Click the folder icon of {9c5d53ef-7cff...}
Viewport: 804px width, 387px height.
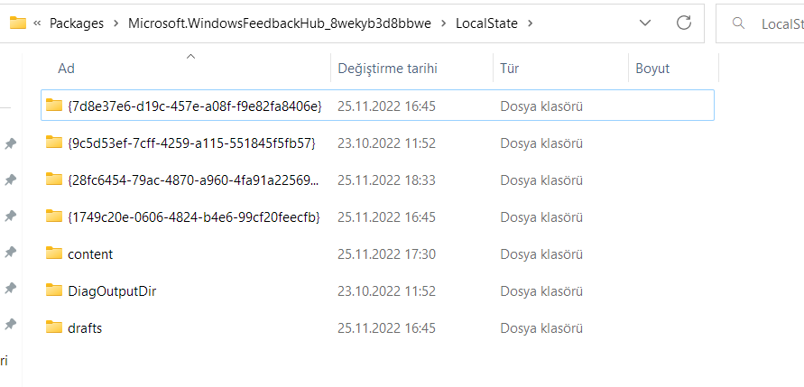coord(54,143)
